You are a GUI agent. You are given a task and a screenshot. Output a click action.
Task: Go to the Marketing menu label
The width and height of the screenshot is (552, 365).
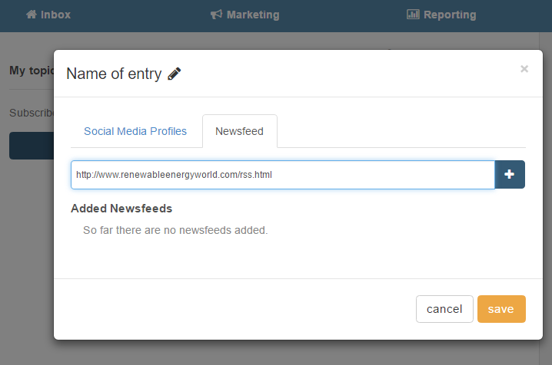[253, 15]
